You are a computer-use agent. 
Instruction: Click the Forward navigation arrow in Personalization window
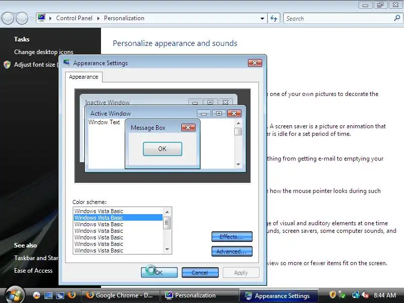[x=22, y=18]
